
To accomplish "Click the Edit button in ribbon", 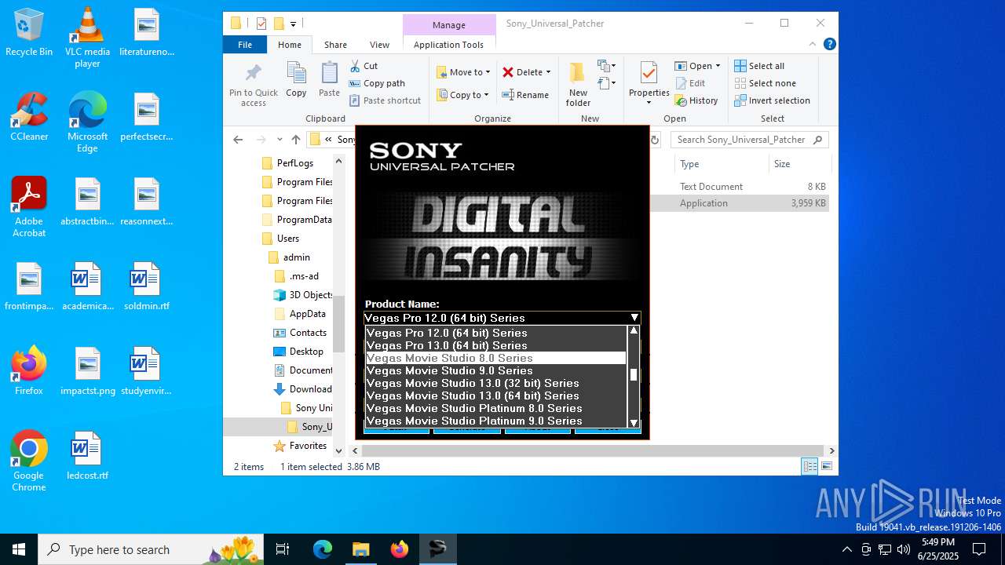I will [690, 83].
